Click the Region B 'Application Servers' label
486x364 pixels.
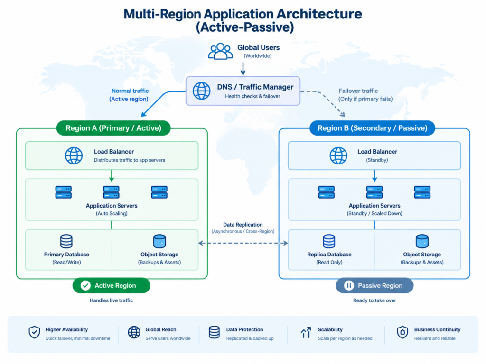click(x=374, y=206)
